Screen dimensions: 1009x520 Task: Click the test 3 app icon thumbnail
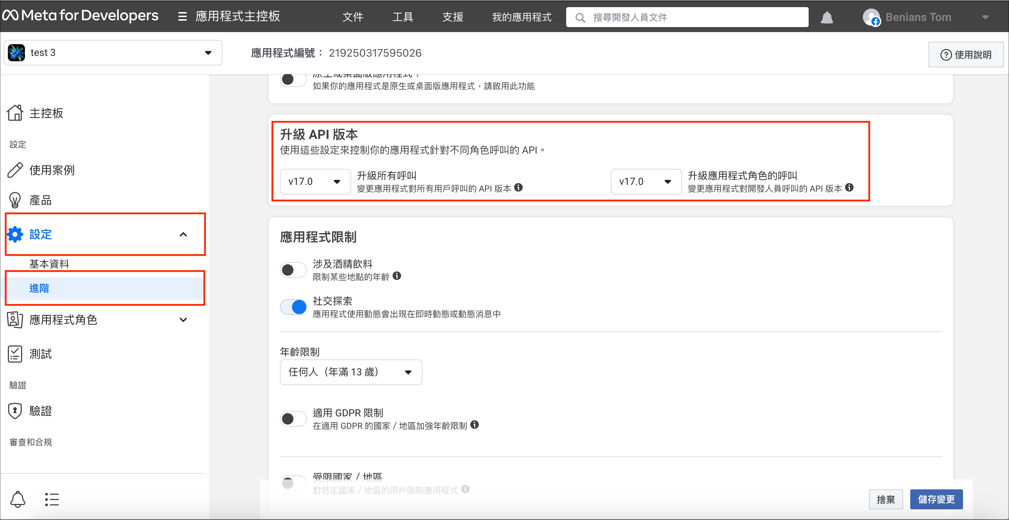pyautogui.click(x=16, y=52)
